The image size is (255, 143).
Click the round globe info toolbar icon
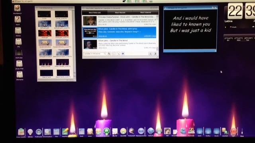pyautogui.click(x=123, y=54)
